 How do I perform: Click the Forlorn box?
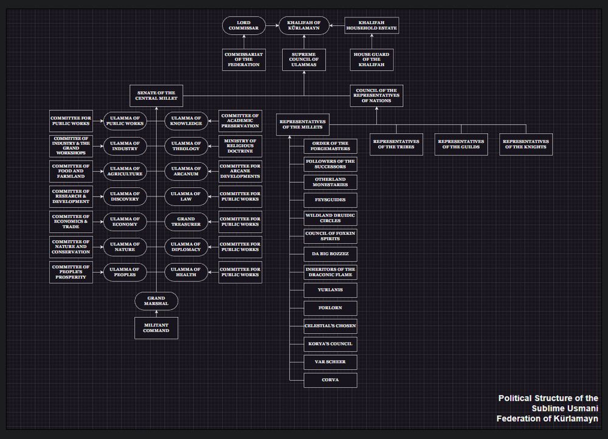pos(330,308)
